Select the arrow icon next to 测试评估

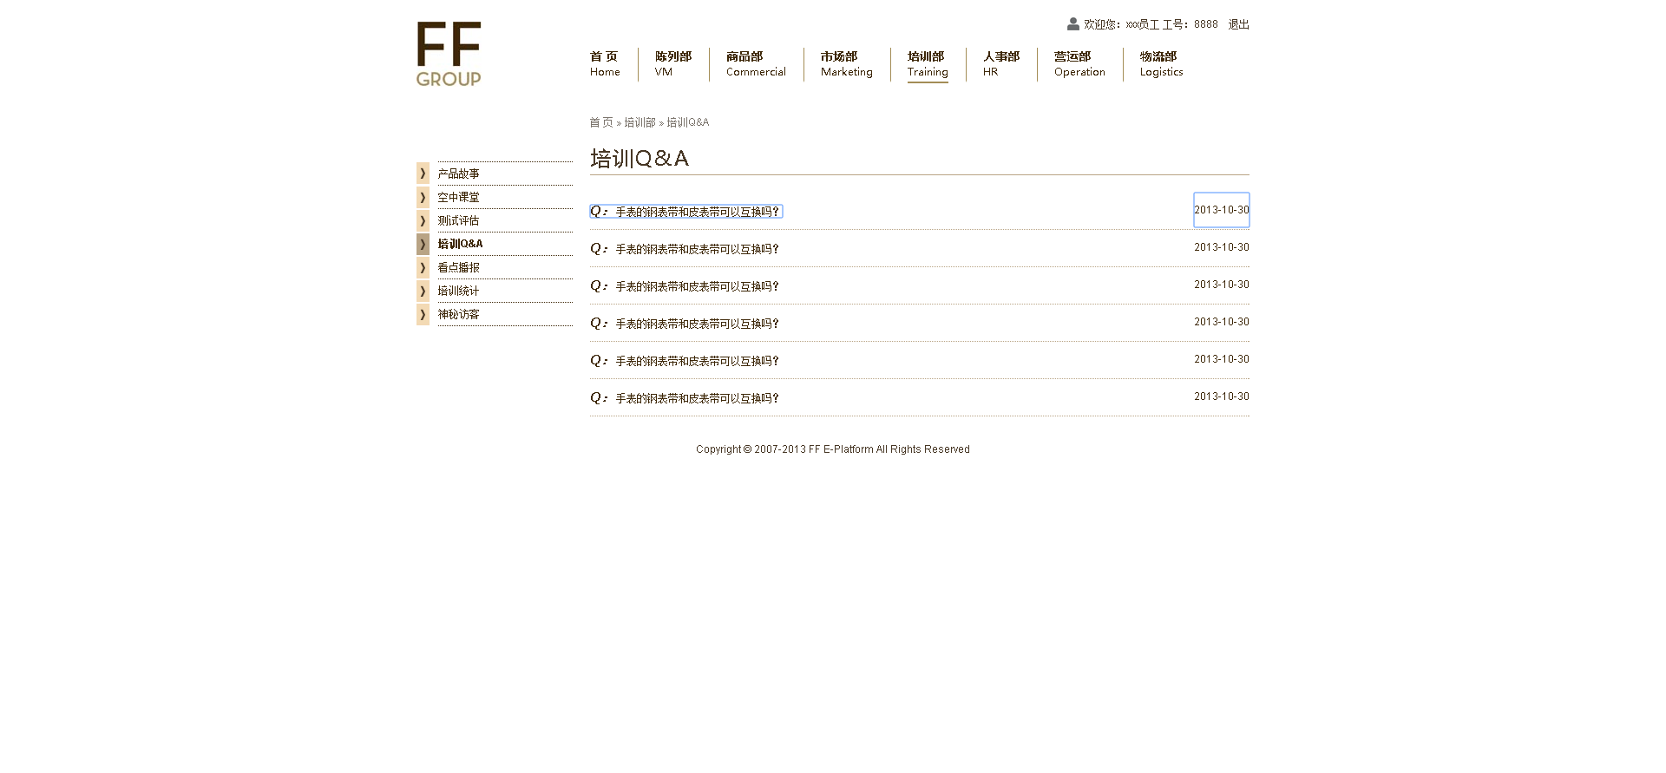423,220
